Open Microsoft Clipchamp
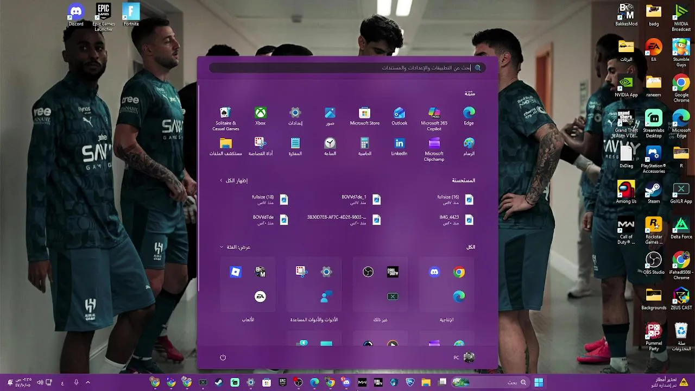Screen dimensions: 695x391 [x=434, y=149]
